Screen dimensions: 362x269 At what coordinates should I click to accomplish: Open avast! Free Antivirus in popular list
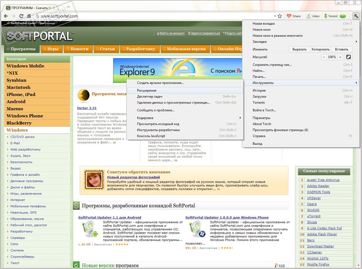[323, 180]
